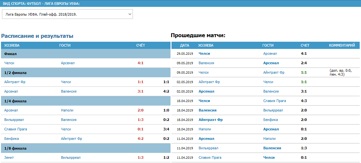Click Валенсия guest in the 1/2 финала schedule
Viewport: 361px width, 163px height.
click(69, 91)
